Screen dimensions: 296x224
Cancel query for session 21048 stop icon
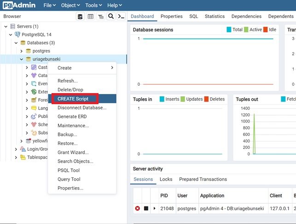146,208
